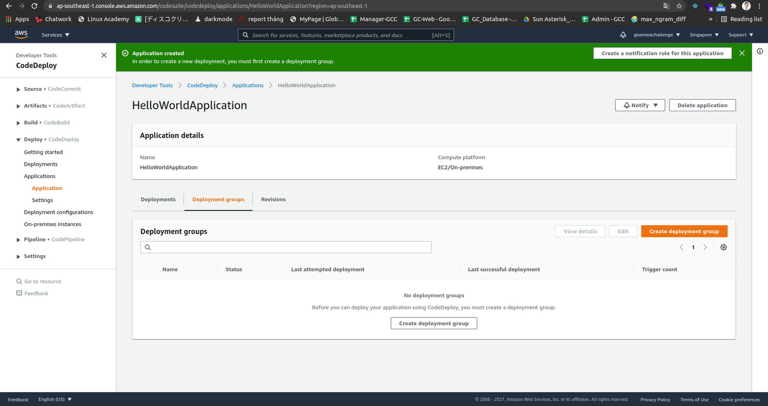Dismiss the Application created banner
This screenshot has width=768, height=406.
(x=742, y=54)
